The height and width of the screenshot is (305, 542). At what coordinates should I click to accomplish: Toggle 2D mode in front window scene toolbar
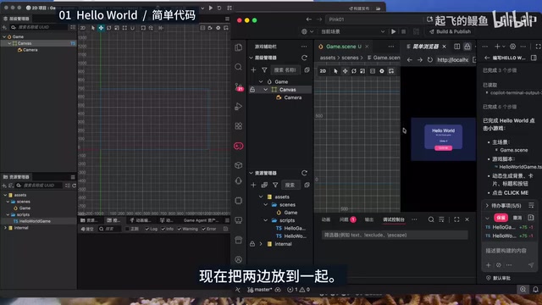(323, 71)
